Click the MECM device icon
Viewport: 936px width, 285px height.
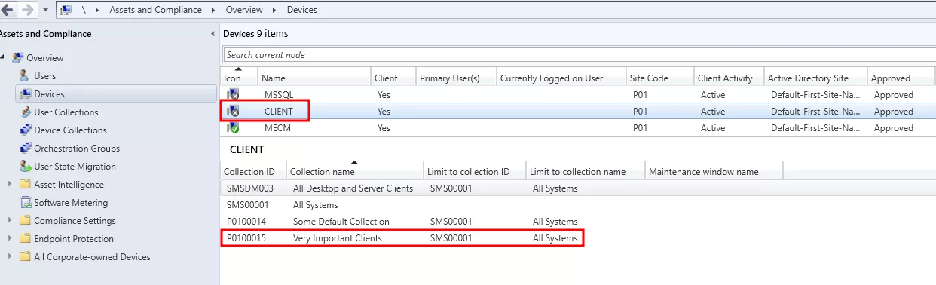click(x=233, y=128)
